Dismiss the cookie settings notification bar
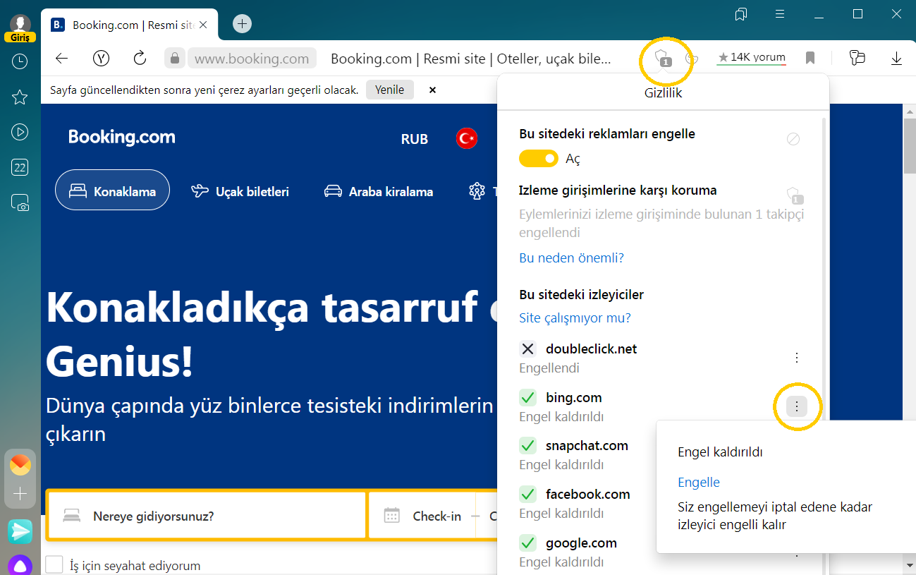Viewport: 916px width, 575px height. tap(433, 90)
